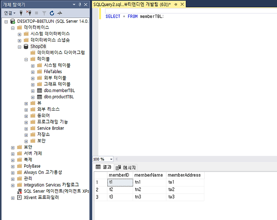Collapse the 테이블 folder node
This screenshot has width=277, height=220.
click(x=26, y=60)
